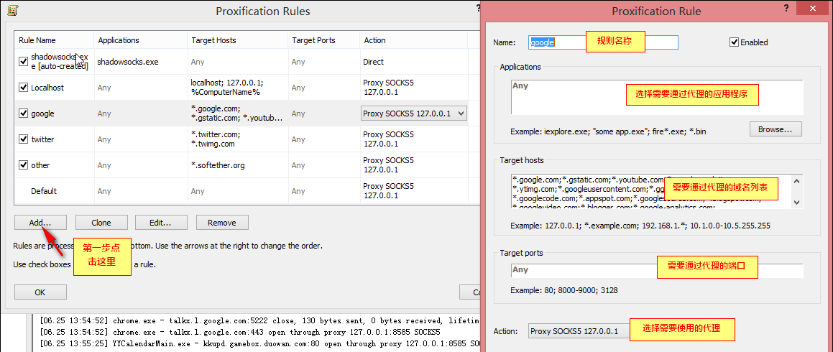Viewport: 833px width, 352px height.
Task: Uncheck the shadowsocks.exe auto-created rule
Action: (x=24, y=62)
